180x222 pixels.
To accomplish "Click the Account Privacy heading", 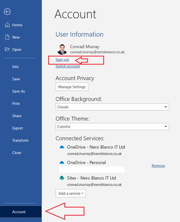I will coord(75,78).
